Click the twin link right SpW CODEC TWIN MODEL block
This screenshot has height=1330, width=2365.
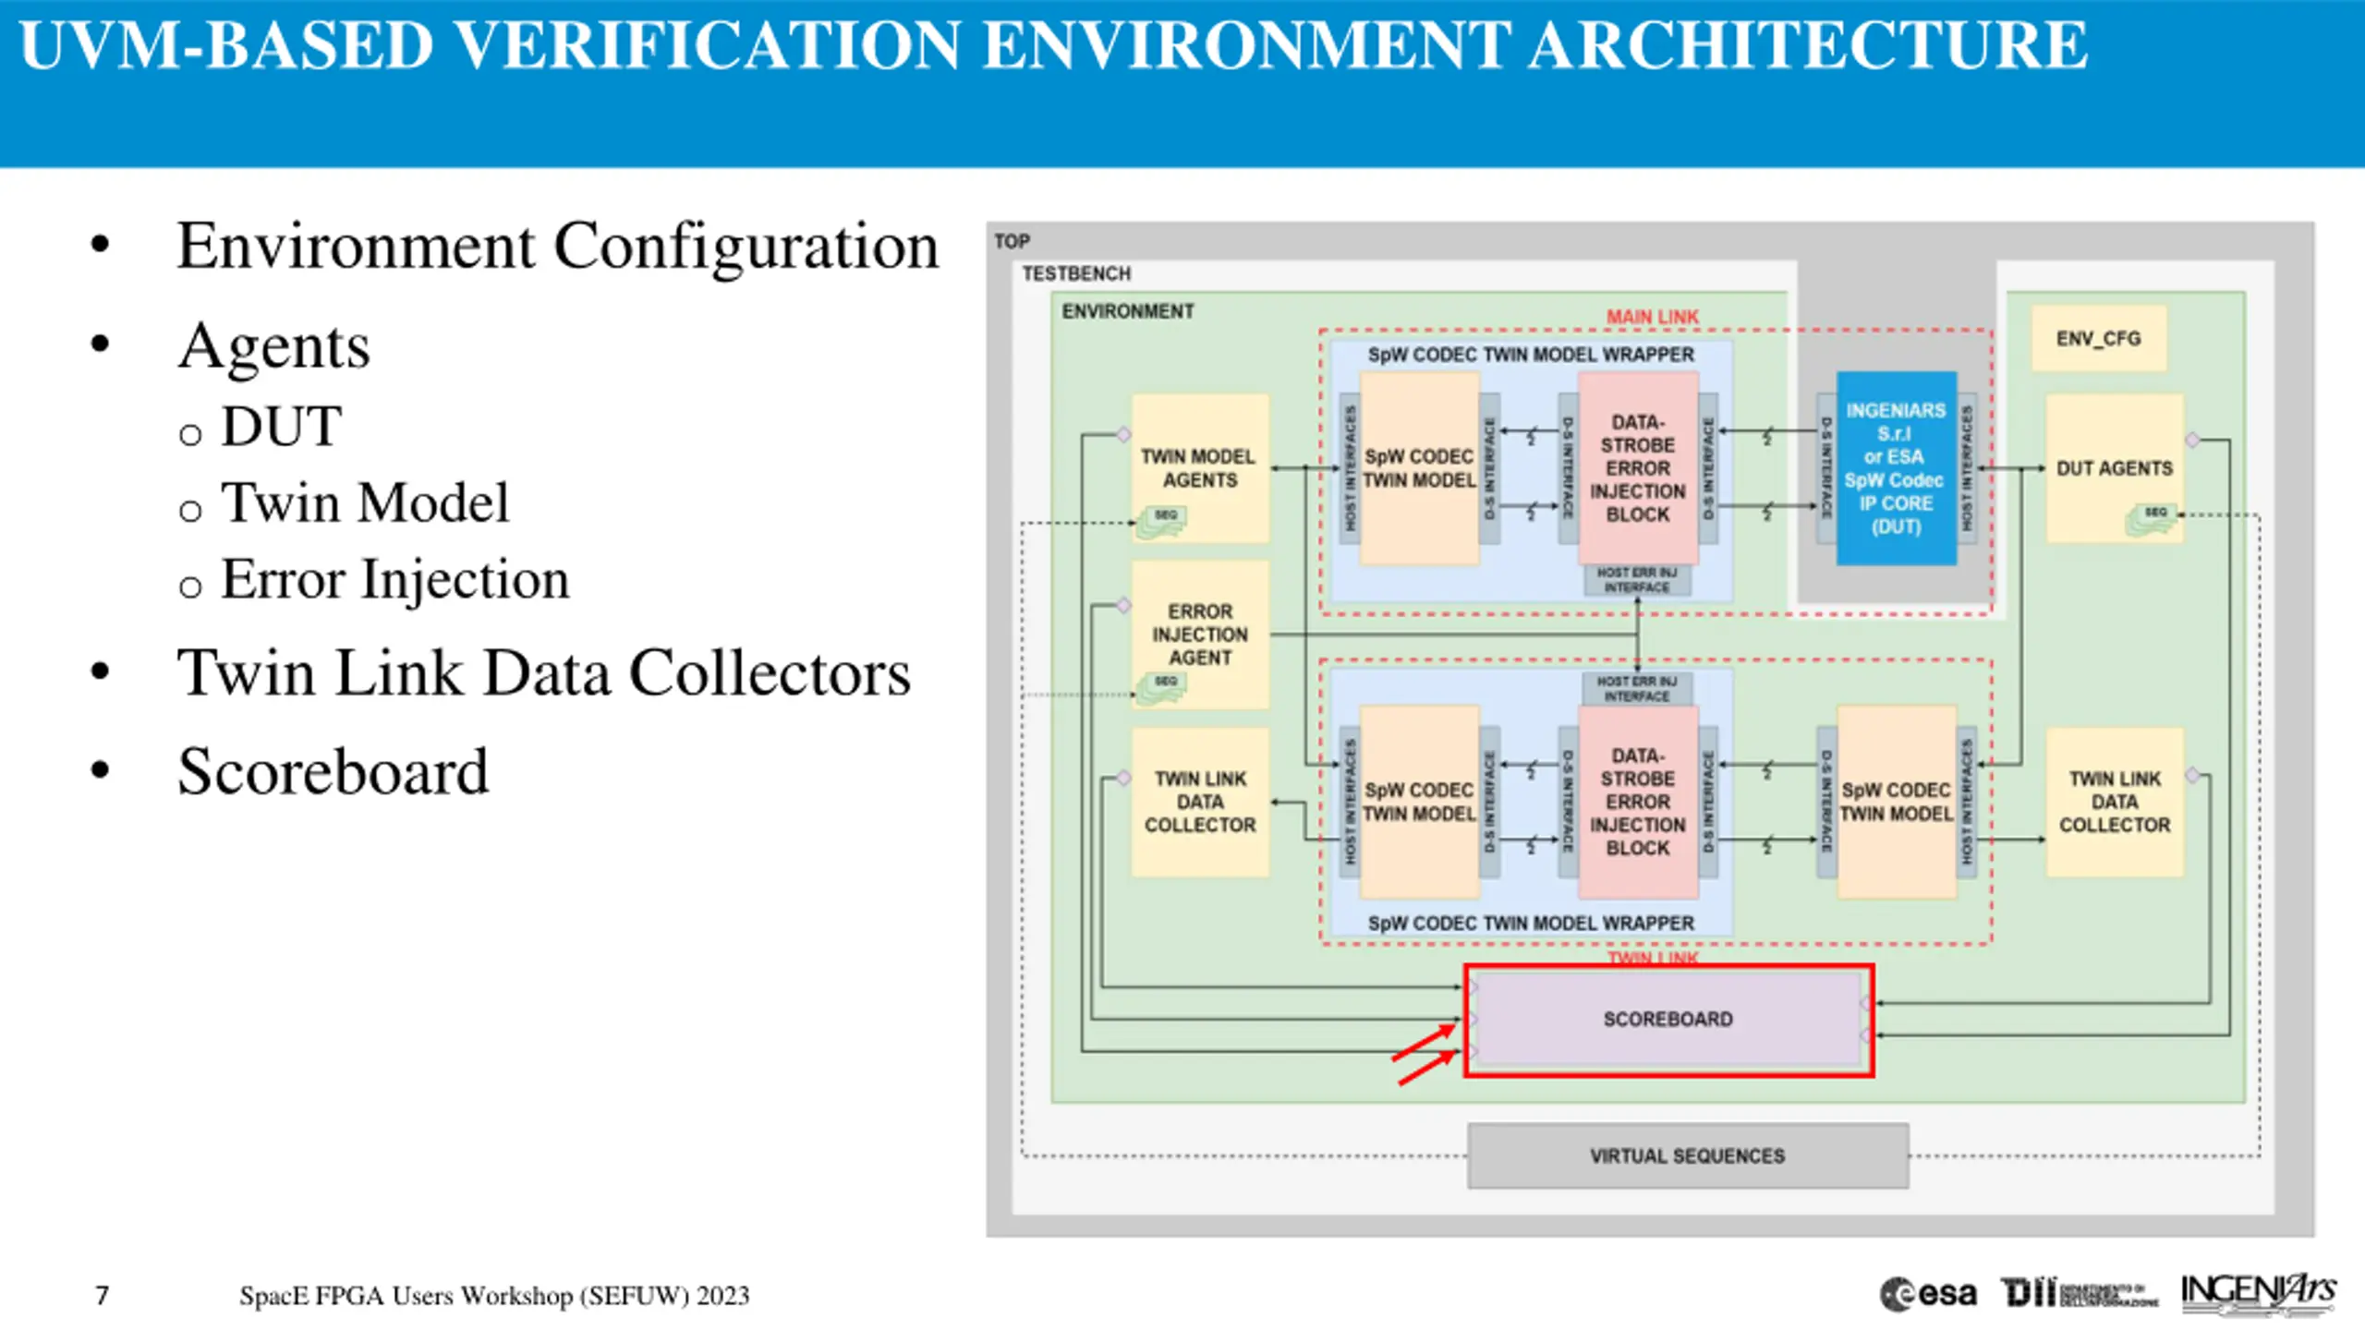click(1897, 802)
